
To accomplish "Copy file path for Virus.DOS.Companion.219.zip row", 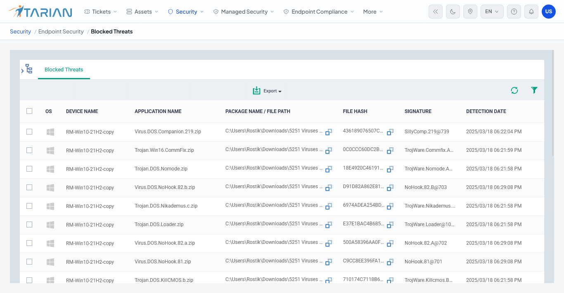I will (329, 132).
